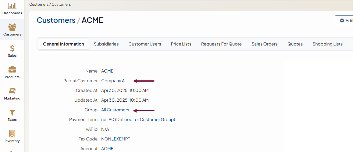Switch to the Customer Users tab

pyautogui.click(x=145, y=44)
